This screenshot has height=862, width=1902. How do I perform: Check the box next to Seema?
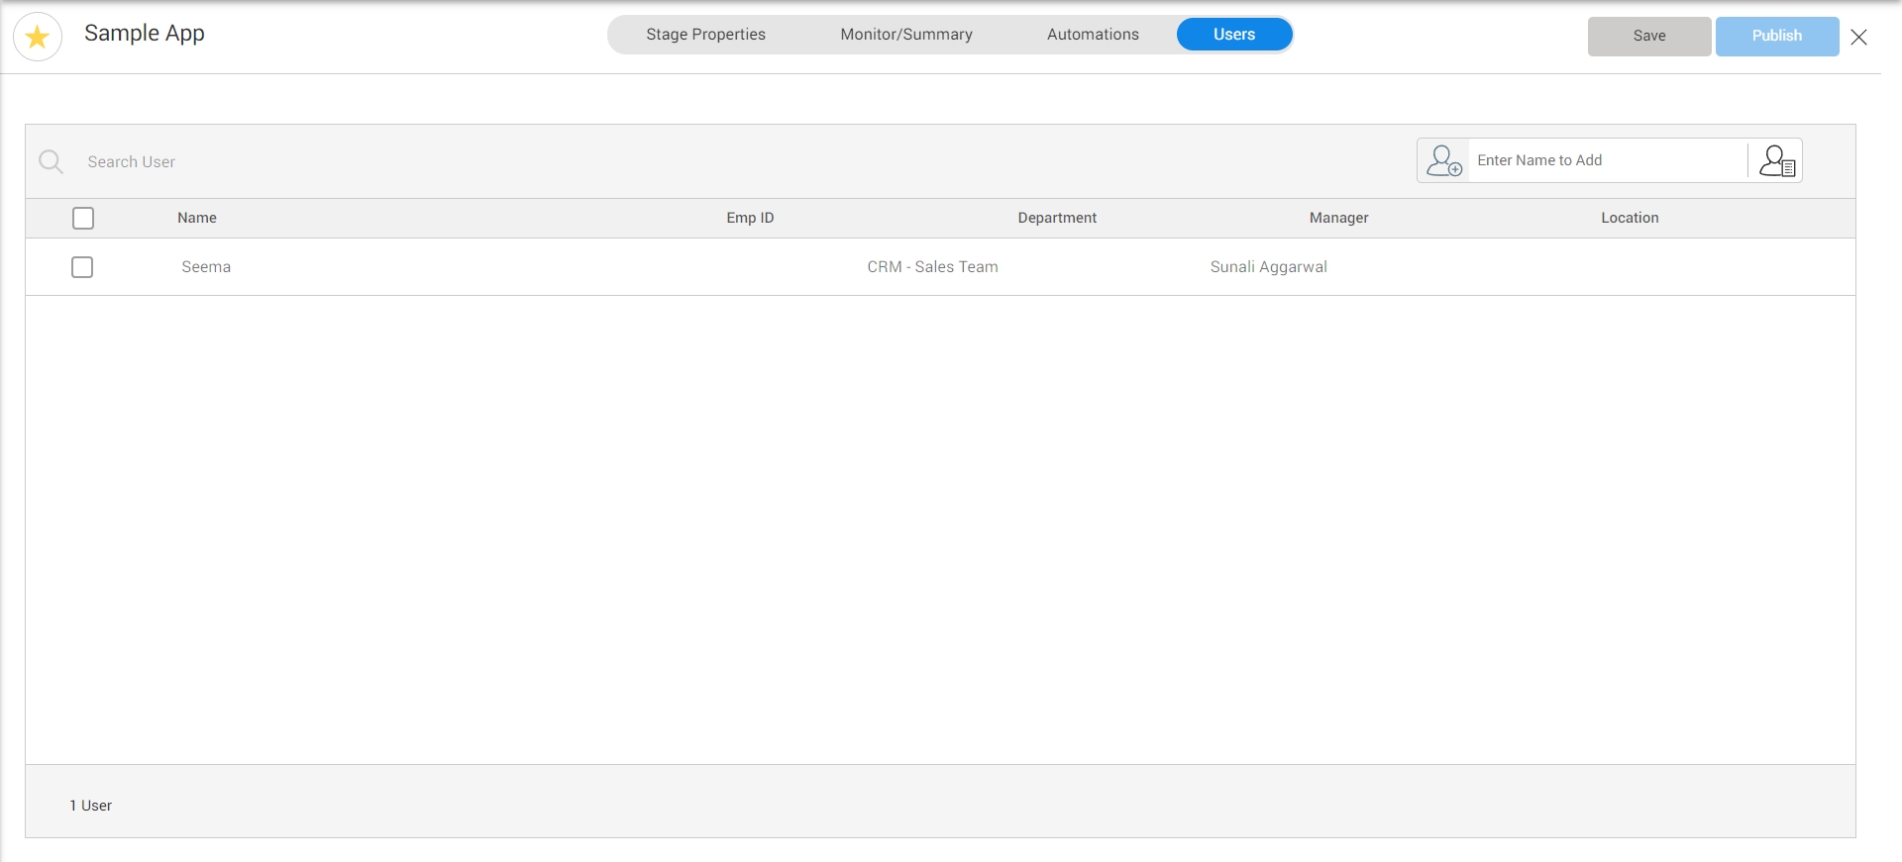point(82,267)
